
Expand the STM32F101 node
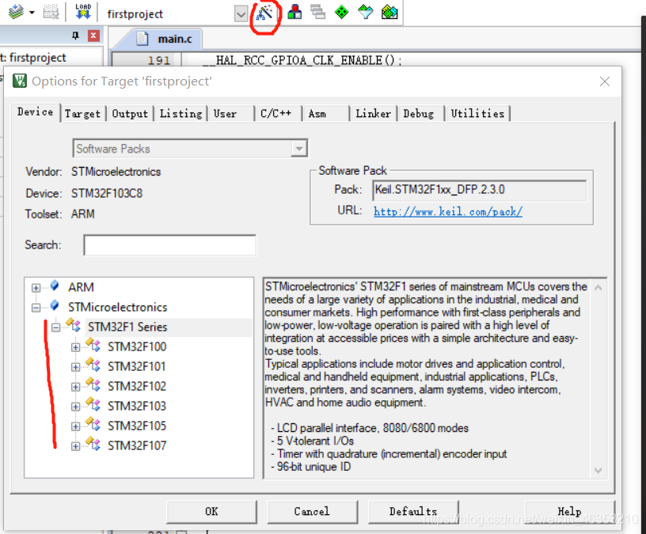point(75,367)
